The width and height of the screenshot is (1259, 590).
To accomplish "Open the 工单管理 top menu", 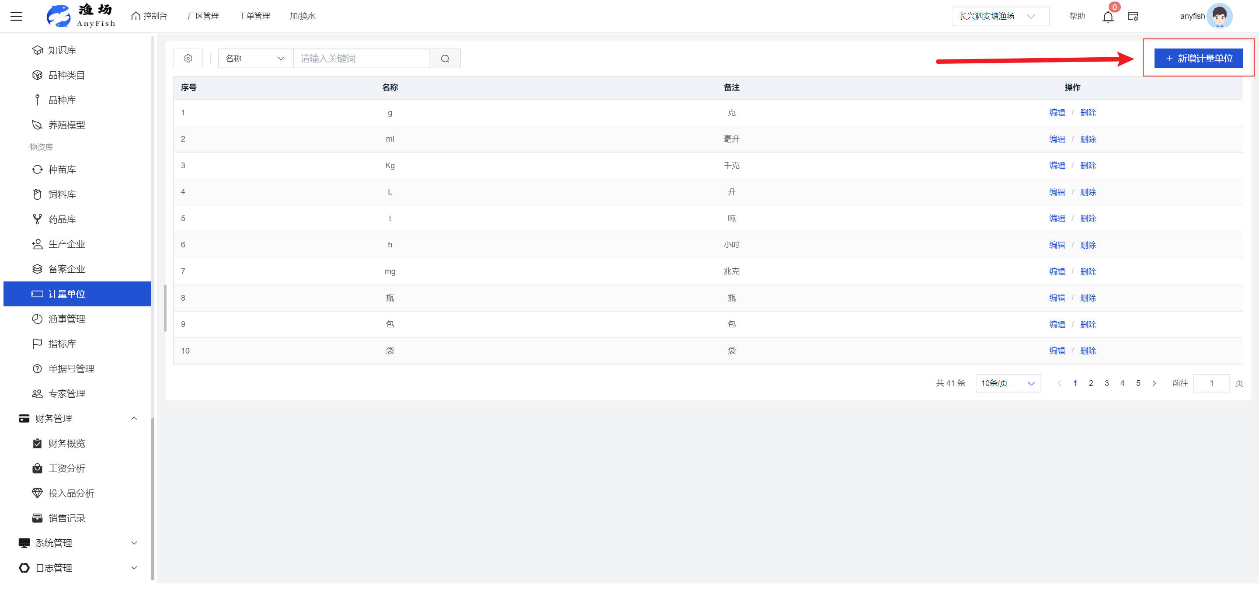I will (254, 16).
